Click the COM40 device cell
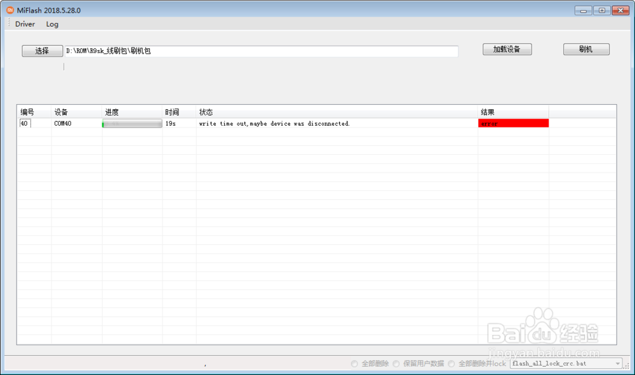 coord(63,123)
